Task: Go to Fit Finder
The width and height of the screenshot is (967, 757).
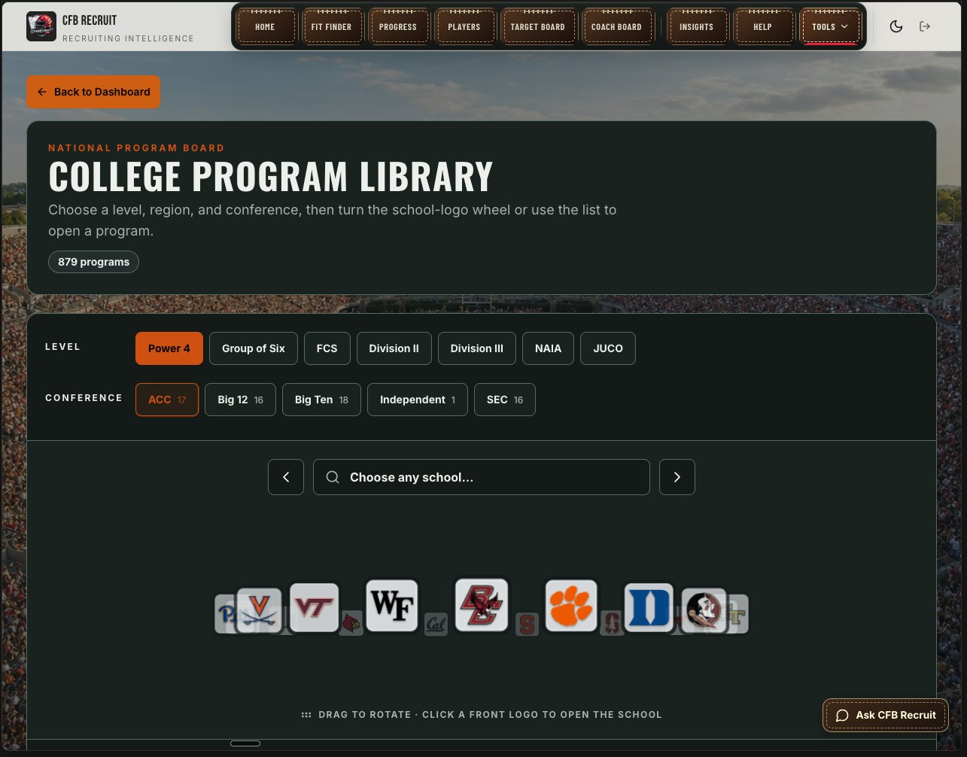Action: pos(332,27)
